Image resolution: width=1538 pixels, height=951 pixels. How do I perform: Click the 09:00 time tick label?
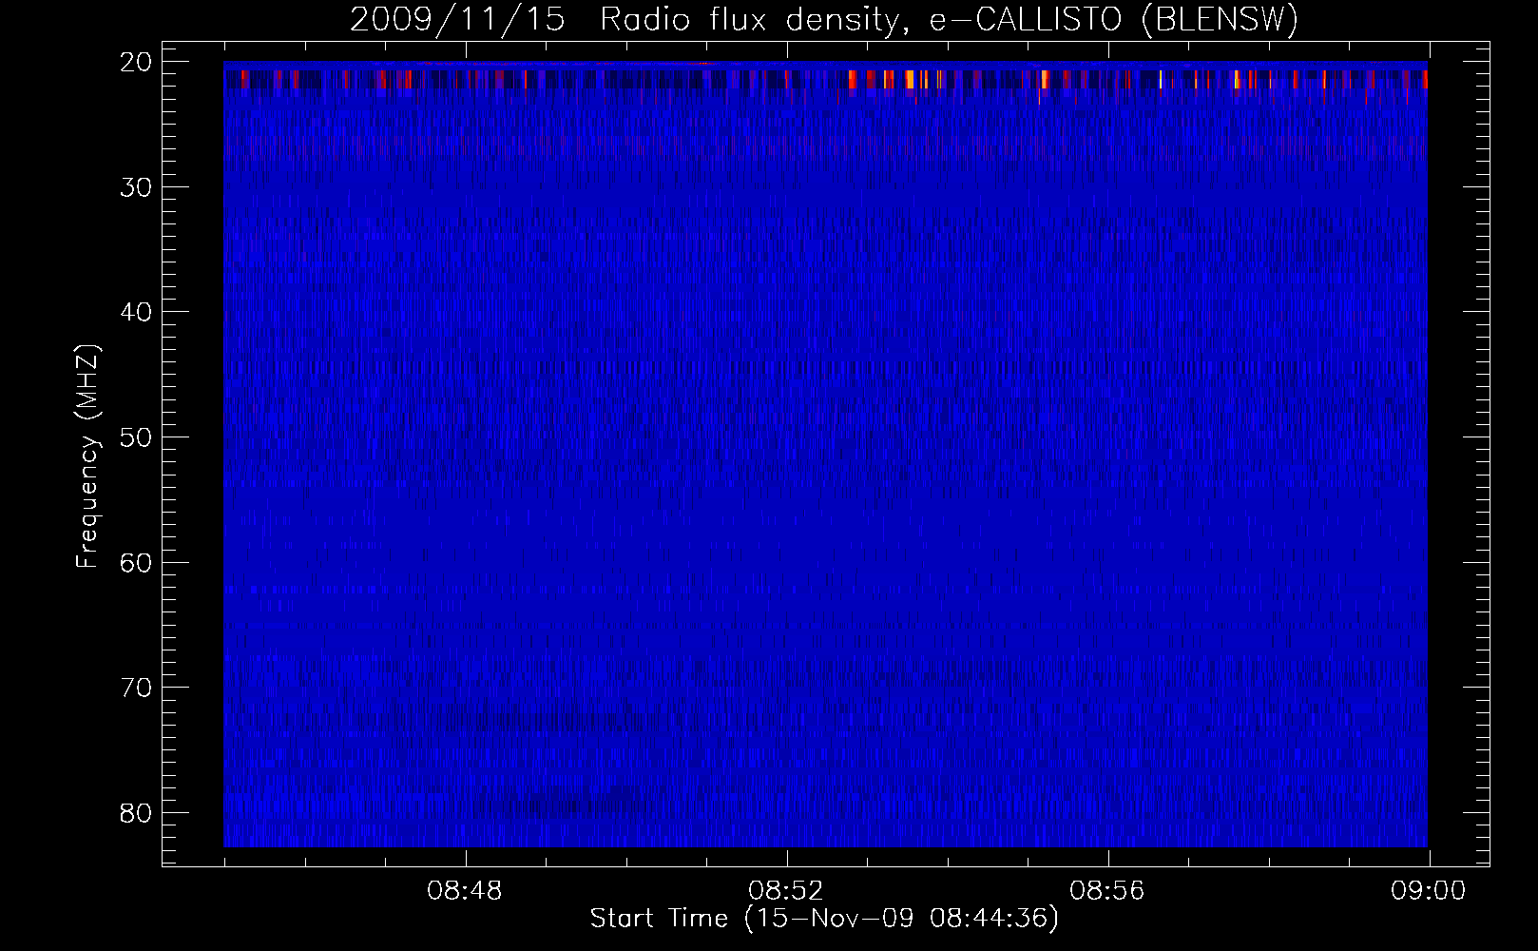click(x=1429, y=891)
